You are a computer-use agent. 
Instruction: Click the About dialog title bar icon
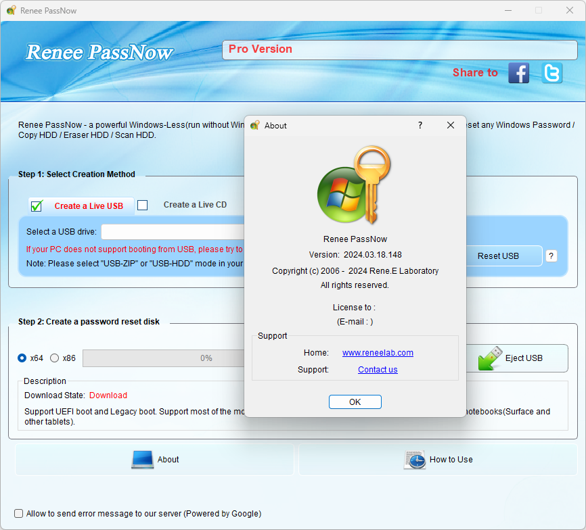255,126
